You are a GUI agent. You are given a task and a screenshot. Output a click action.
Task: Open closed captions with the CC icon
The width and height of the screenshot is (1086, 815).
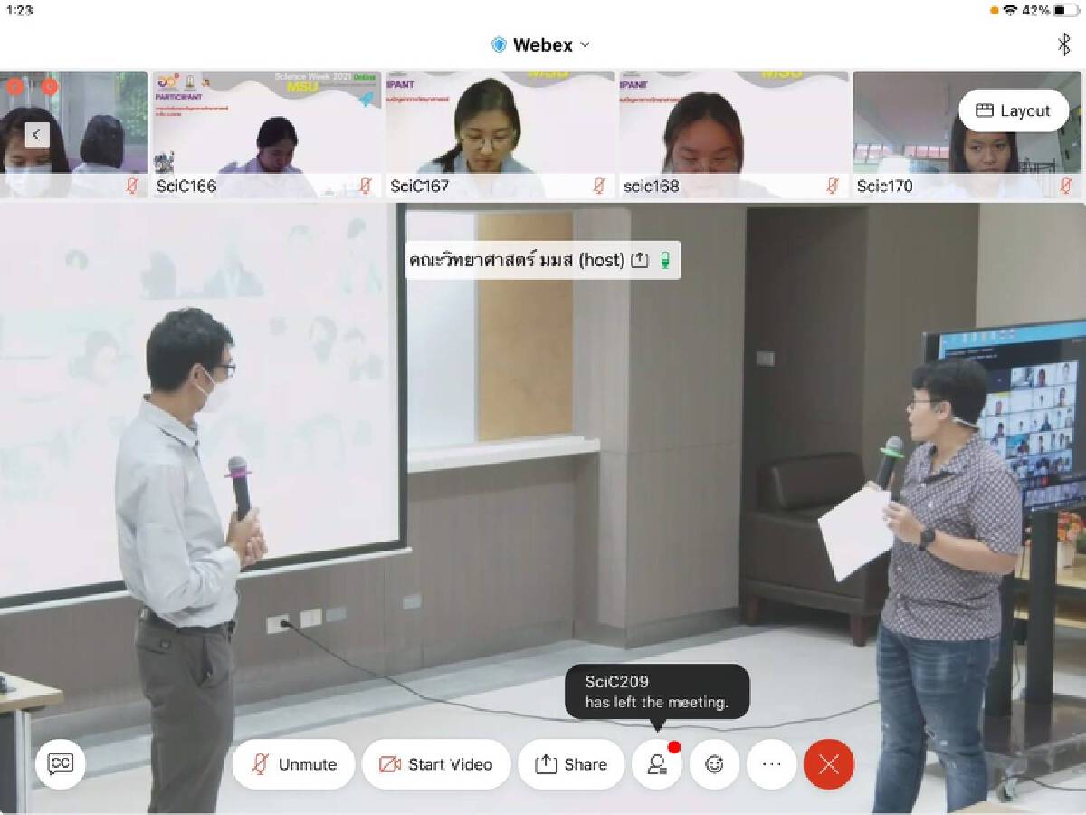pos(61,764)
